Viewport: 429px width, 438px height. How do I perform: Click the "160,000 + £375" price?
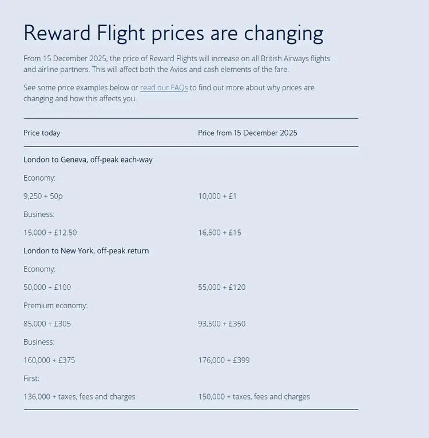pyautogui.click(x=49, y=360)
